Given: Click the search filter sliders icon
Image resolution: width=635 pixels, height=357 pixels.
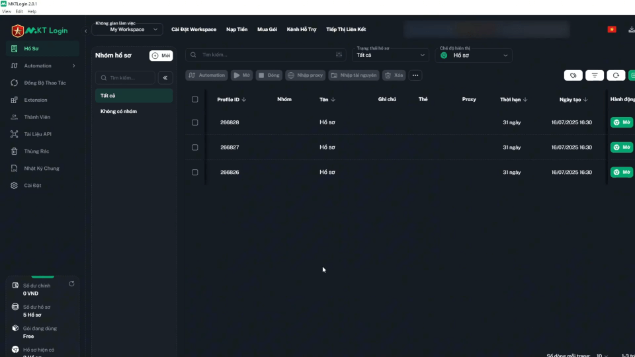Looking at the screenshot, I should point(339,55).
